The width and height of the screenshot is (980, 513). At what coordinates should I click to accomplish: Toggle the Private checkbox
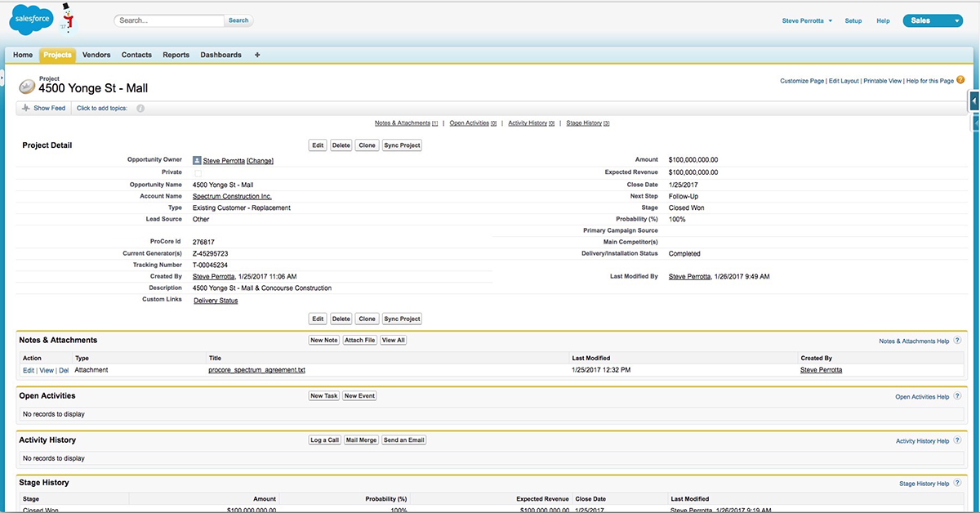pyautogui.click(x=197, y=173)
